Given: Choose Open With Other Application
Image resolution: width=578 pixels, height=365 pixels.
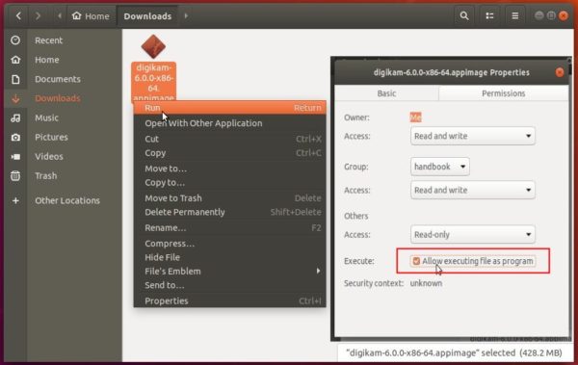Looking at the screenshot, I should click(x=230, y=123).
